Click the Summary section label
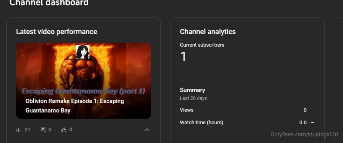Image resolution: width=343 pixels, height=143 pixels. (192, 90)
